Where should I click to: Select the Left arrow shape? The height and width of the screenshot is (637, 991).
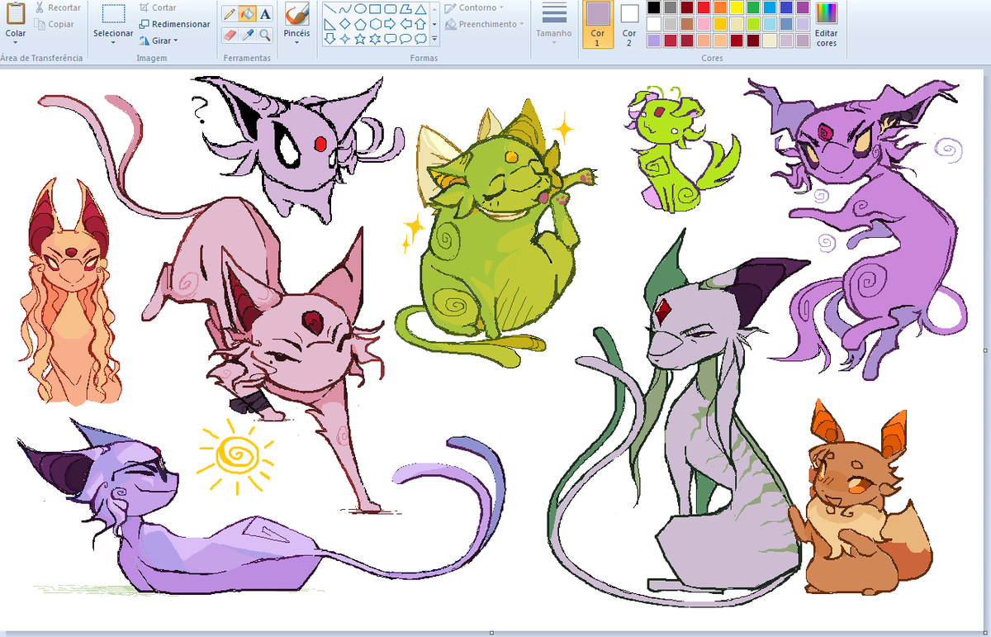pyautogui.click(x=405, y=24)
